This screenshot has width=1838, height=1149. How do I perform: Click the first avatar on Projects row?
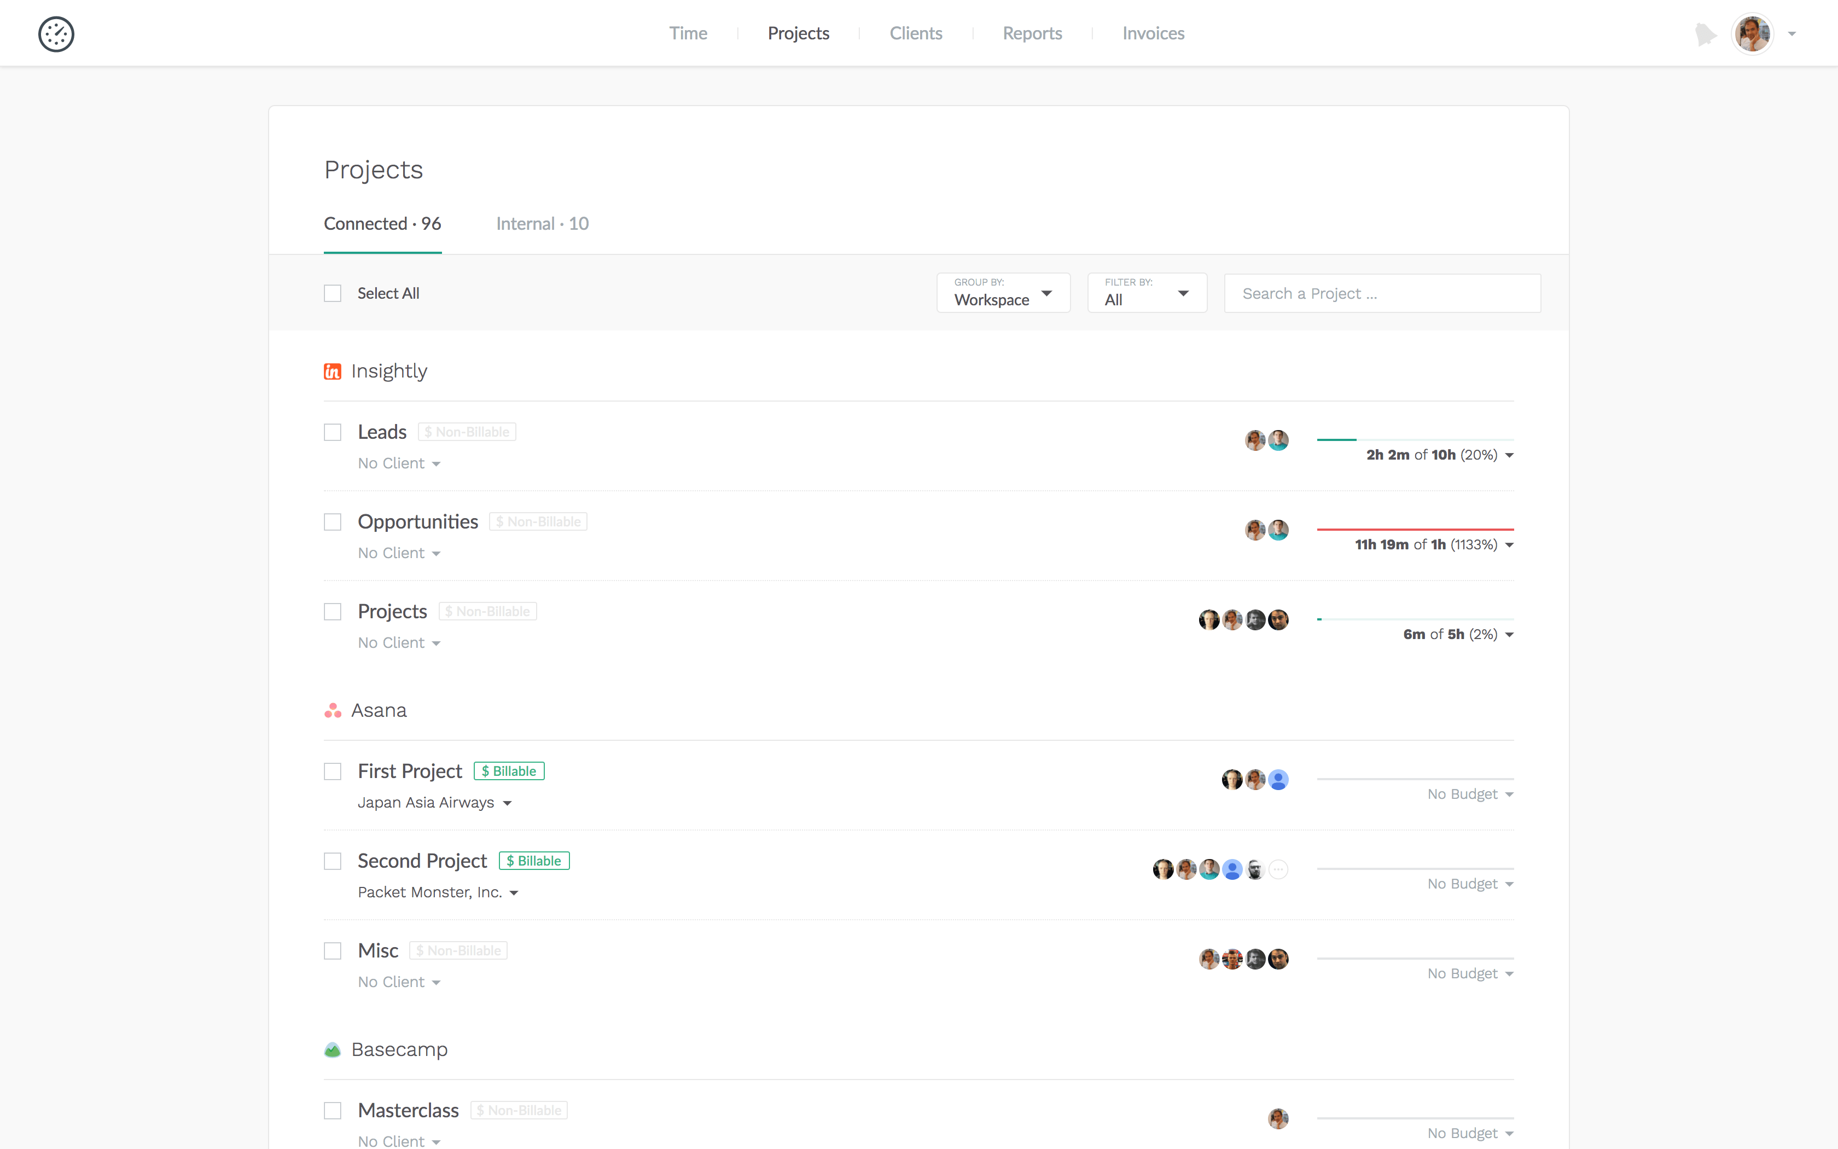[1209, 620]
